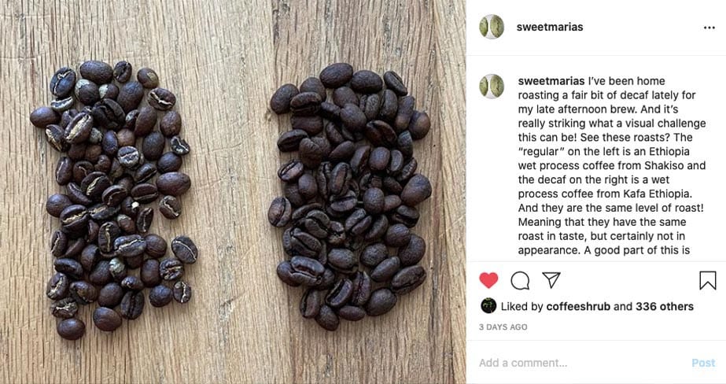Show the list of 336 others
The height and width of the screenshot is (384, 726).
click(x=665, y=306)
